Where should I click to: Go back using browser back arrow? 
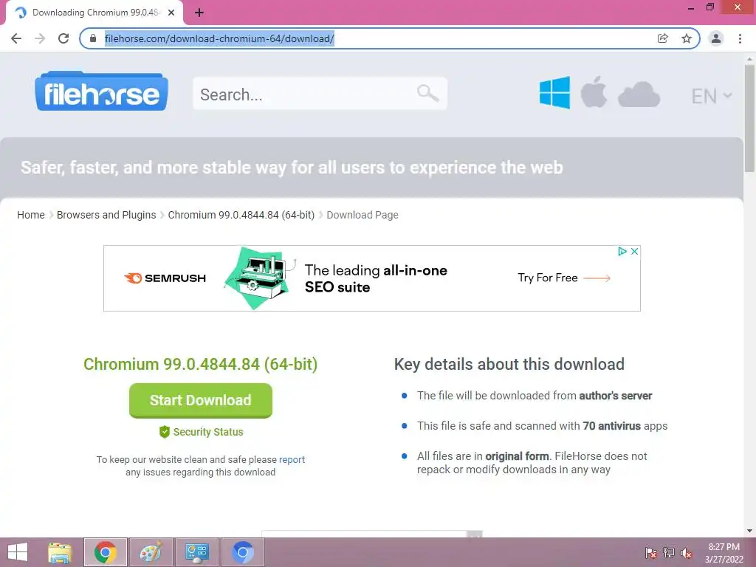(16, 38)
